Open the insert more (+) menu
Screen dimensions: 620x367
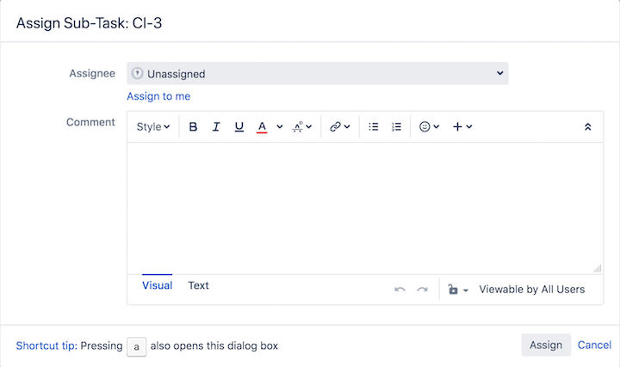tap(462, 126)
